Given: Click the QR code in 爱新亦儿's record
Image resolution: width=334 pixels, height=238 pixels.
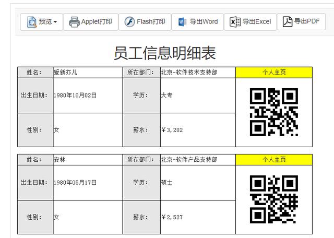Looking at the screenshot, I should tap(274, 112).
